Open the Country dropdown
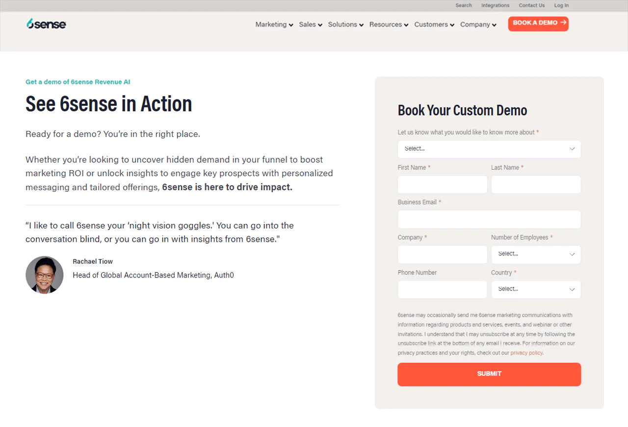The height and width of the screenshot is (427, 628). [x=536, y=290]
